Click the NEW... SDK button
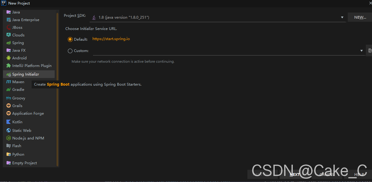 (360, 17)
